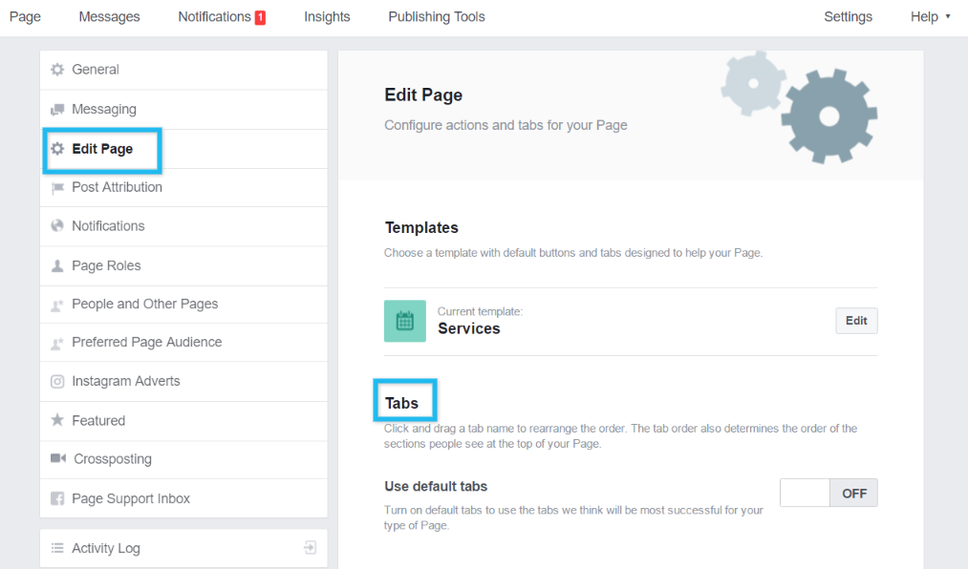The width and height of the screenshot is (968, 569).
Task: Select Preferred Page Audience in sidebar
Action: pyautogui.click(x=146, y=343)
